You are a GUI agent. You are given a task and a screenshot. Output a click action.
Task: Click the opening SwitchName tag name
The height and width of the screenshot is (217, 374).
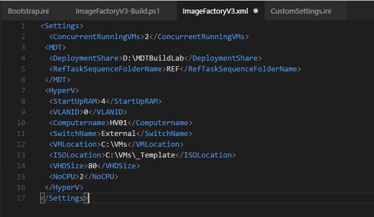(x=75, y=134)
